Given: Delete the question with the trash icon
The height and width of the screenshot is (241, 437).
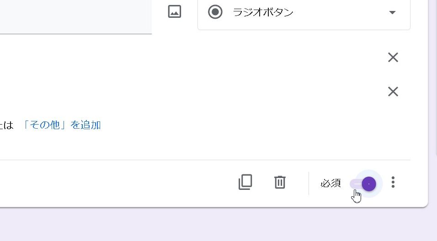Looking at the screenshot, I should coord(280,183).
